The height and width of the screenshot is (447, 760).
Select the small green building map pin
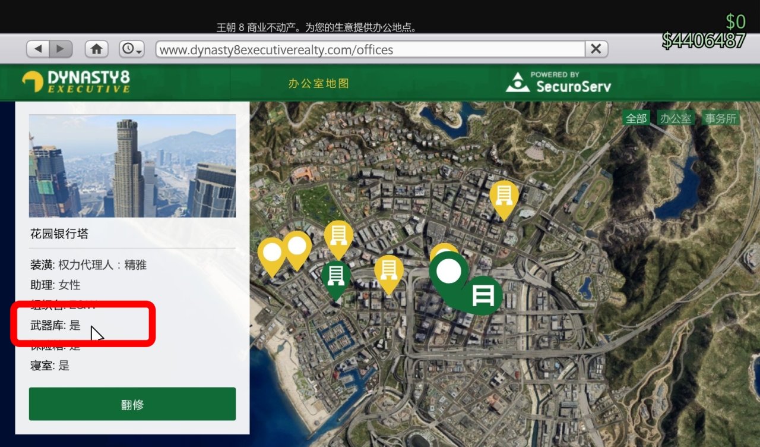point(336,279)
